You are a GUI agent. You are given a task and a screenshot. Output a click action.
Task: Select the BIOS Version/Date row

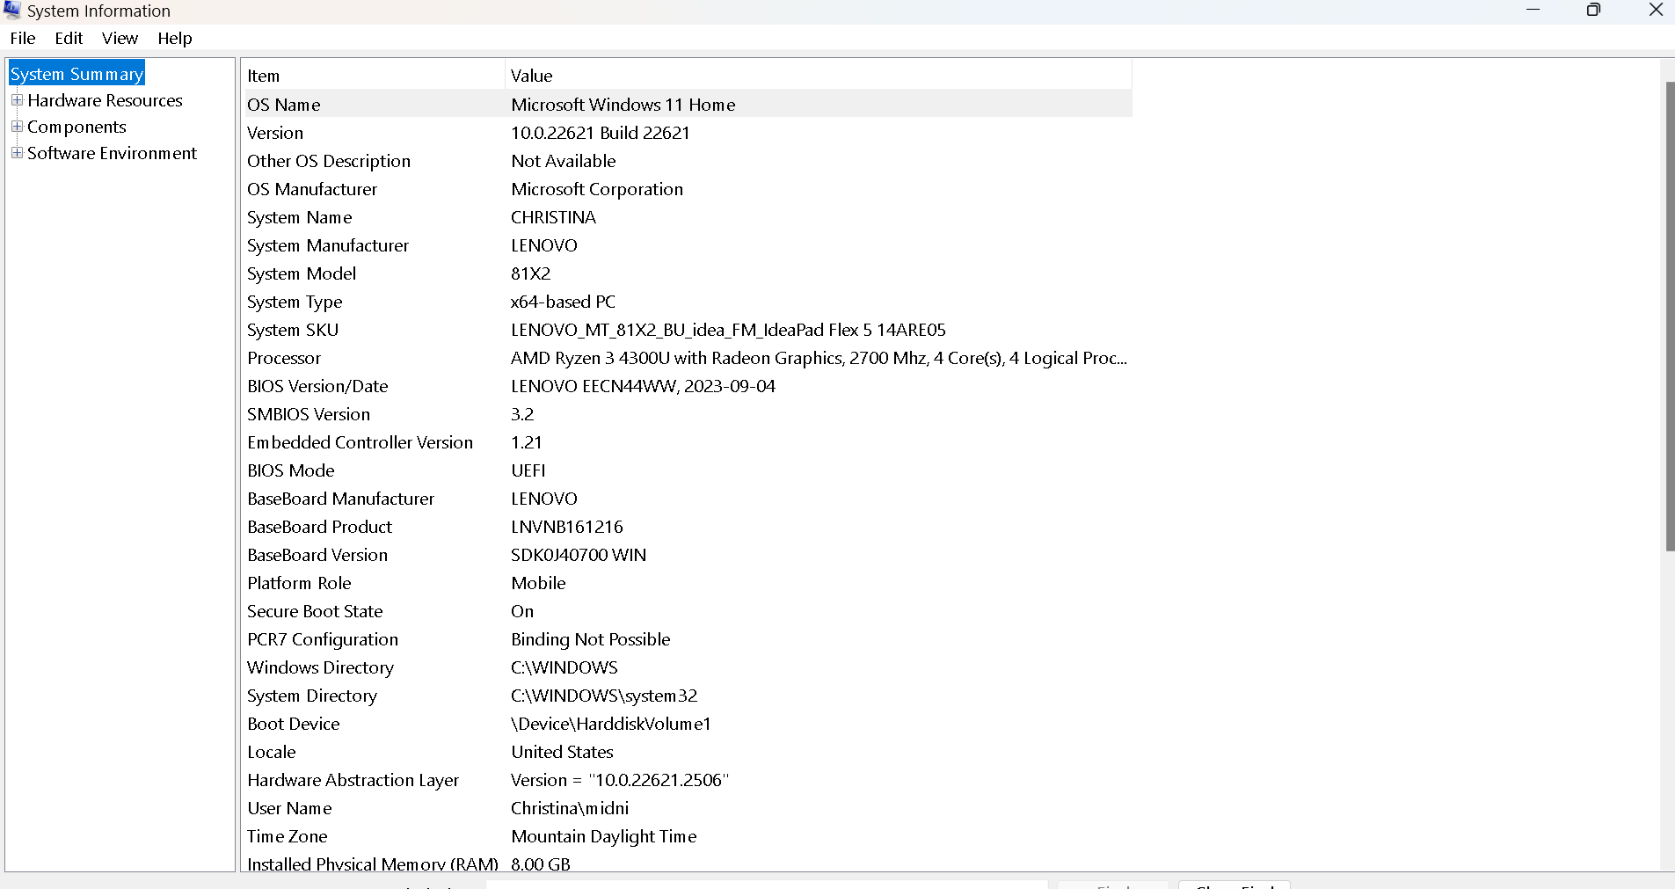687,386
